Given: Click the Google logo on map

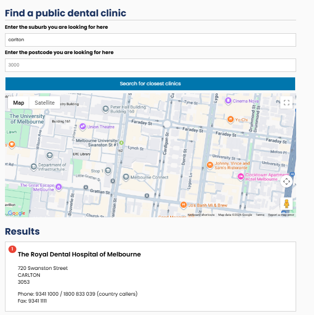Looking at the screenshot, I should [x=16, y=213].
